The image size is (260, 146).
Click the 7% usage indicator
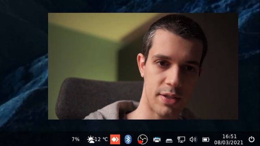point(76,140)
